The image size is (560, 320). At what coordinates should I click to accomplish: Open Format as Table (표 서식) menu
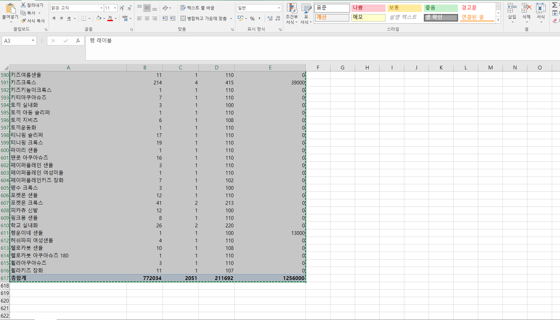click(306, 14)
